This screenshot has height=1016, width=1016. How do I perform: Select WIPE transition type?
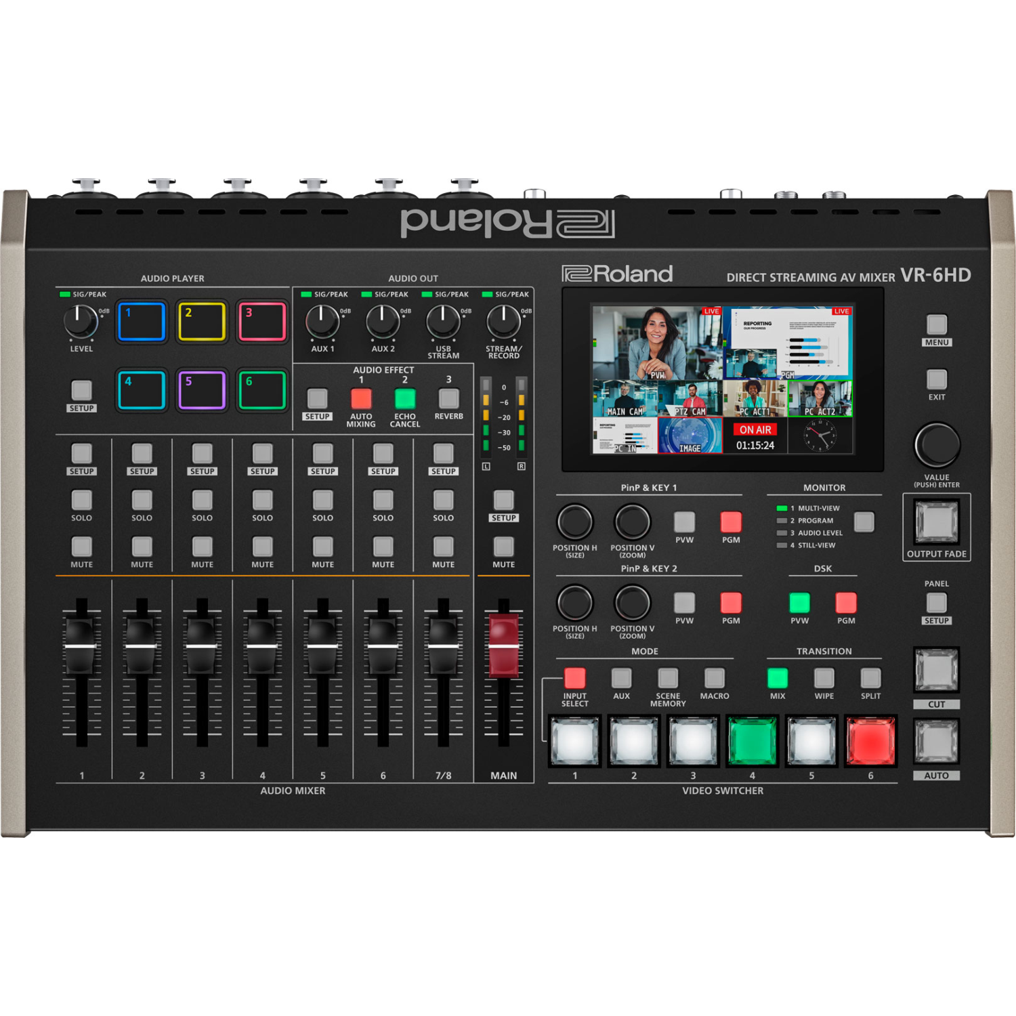click(824, 678)
